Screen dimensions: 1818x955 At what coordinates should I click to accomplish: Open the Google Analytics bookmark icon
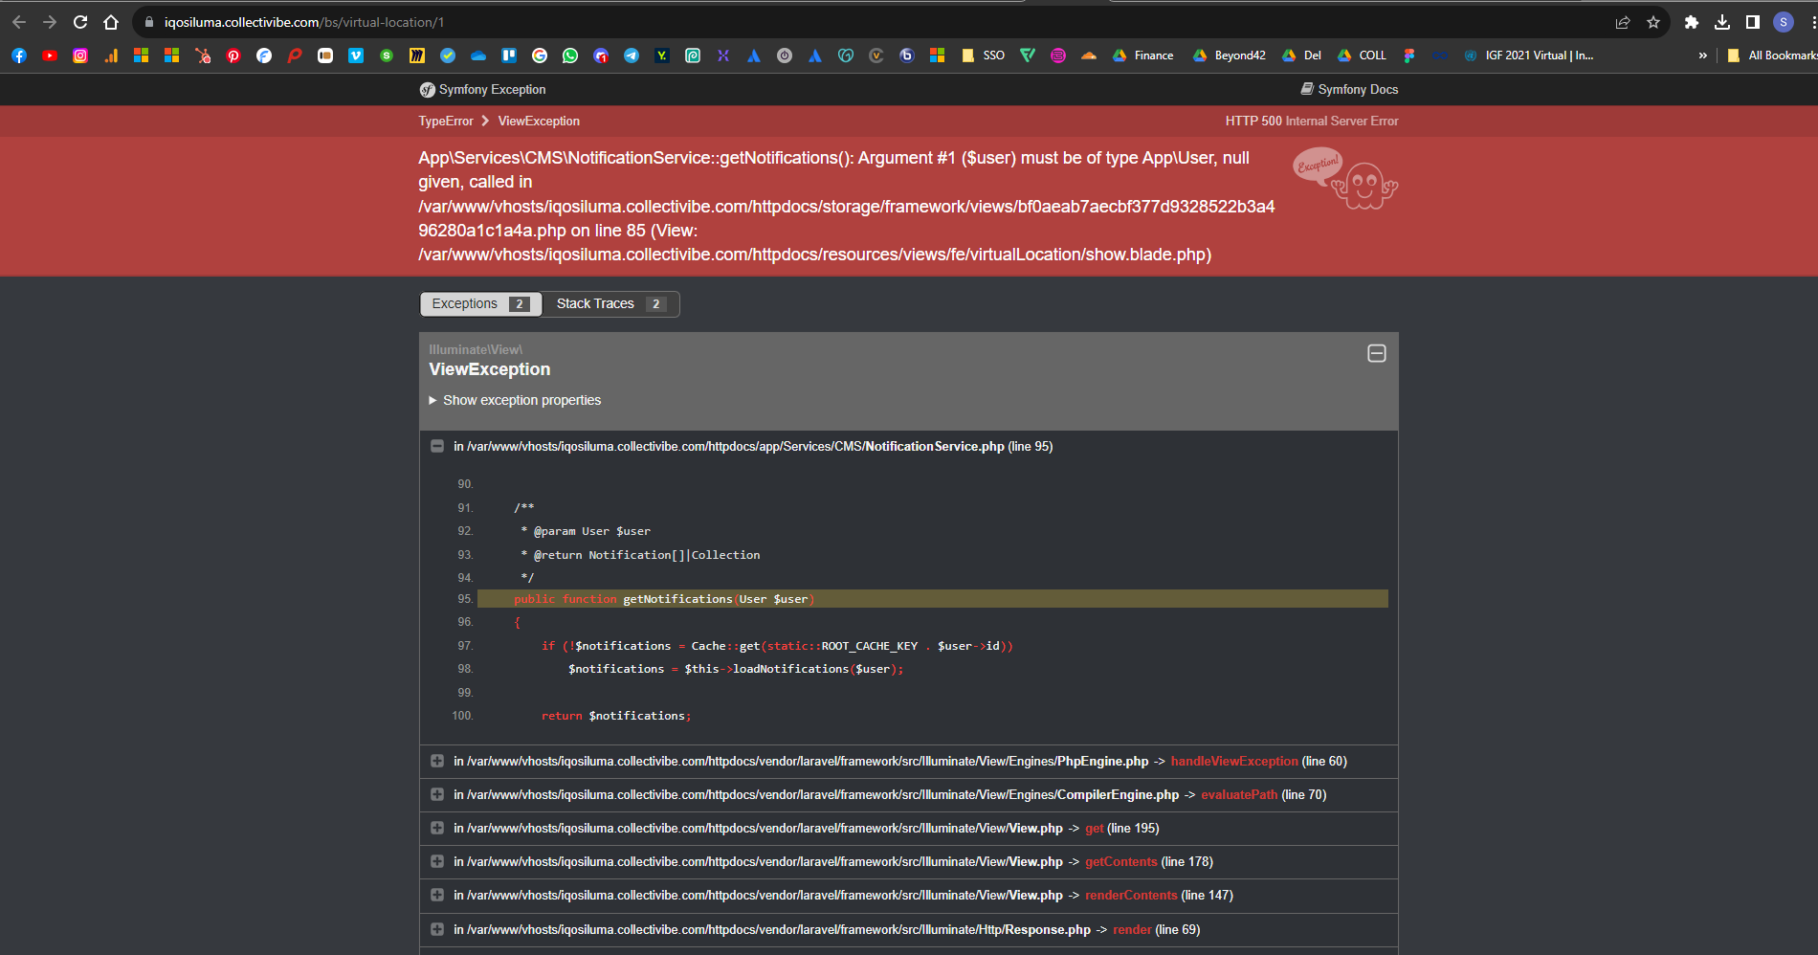(x=111, y=56)
